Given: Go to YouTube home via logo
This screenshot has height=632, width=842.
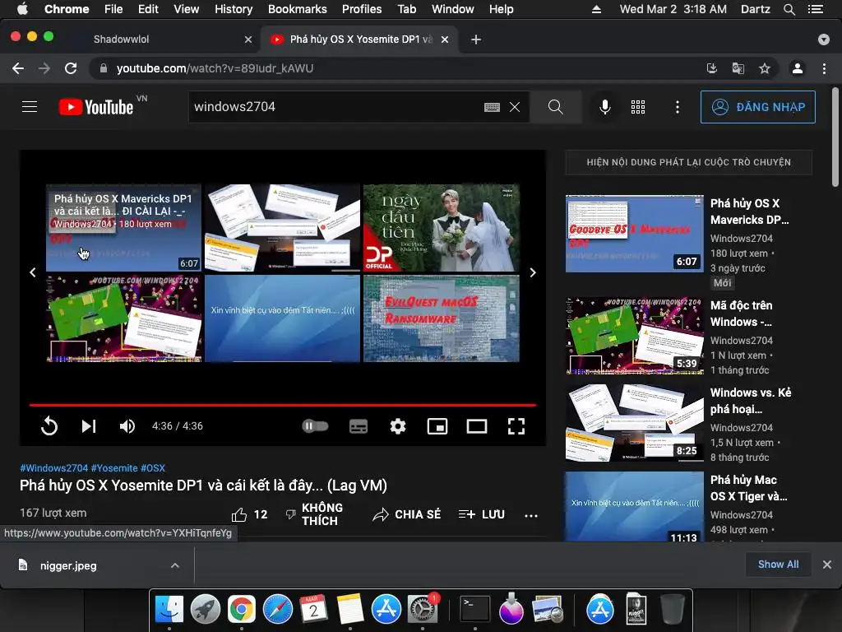Looking at the screenshot, I should tap(96, 107).
